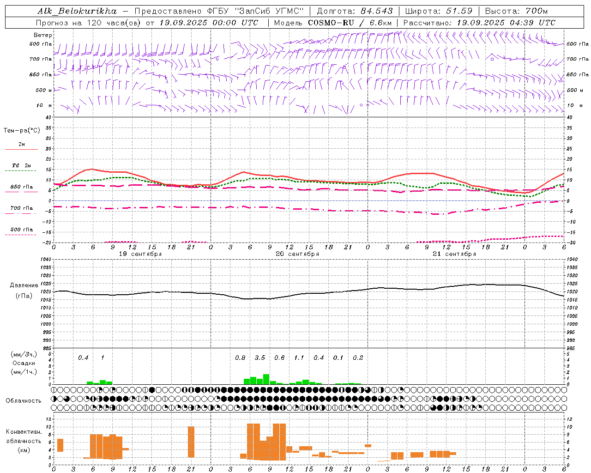Click the dashed line sample under Td 2м legend
The width and height of the screenshot is (591, 473).
(20, 171)
